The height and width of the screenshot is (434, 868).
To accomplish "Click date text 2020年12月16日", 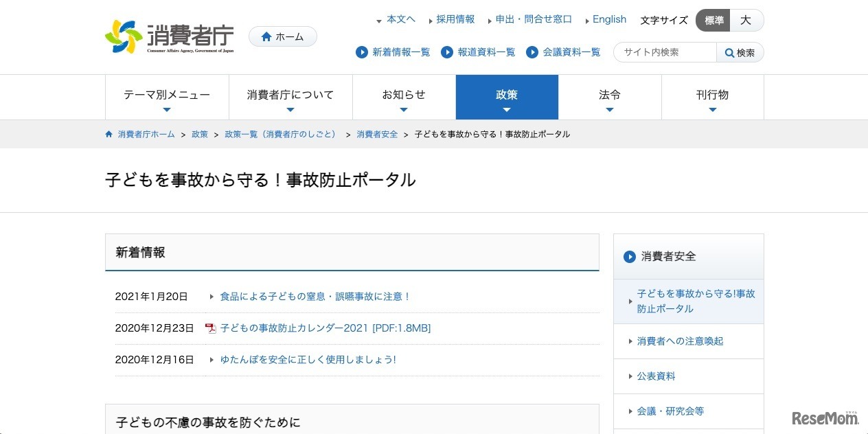I will point(155,360).
